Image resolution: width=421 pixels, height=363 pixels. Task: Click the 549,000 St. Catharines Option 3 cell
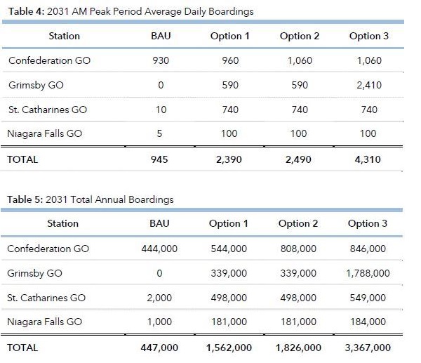coord(368,298)
